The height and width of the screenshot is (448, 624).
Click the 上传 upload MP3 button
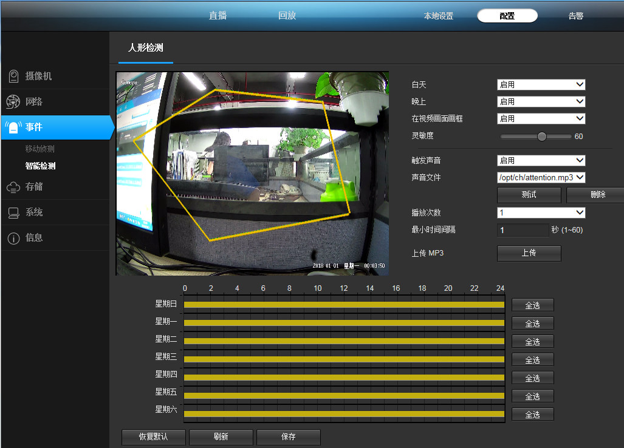pos(529,253)
